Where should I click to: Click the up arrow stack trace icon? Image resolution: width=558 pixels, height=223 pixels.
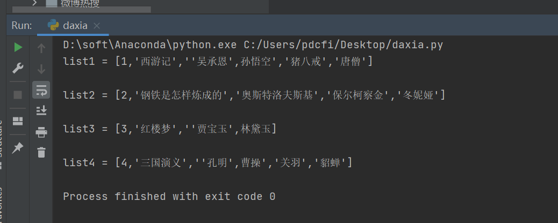point(41,48)
